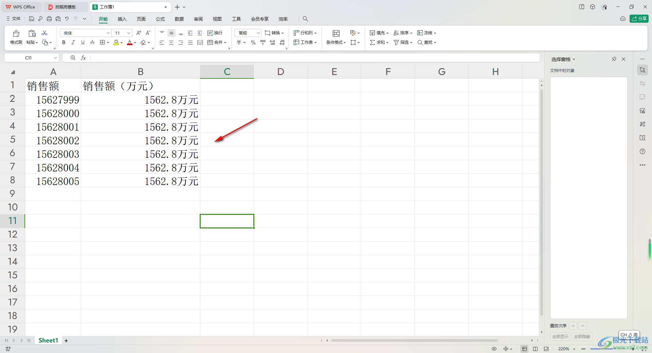Toggle middle vertical alignment

171,33
